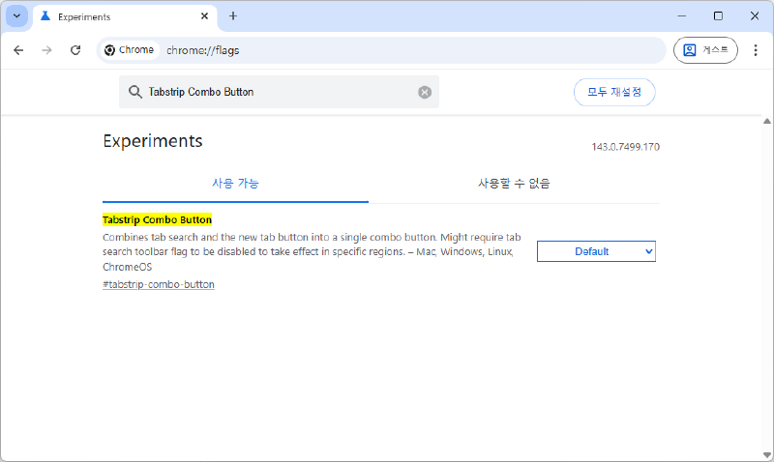Screen dimensions: 774x462
Task: Open the tab search dropdown arrow
Action: click(x=16, y=16)
